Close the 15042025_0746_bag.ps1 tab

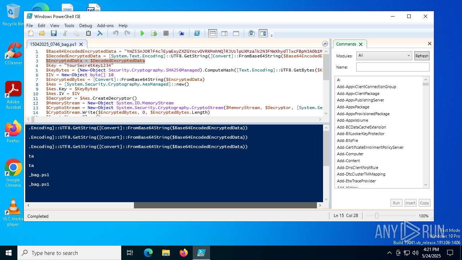tap(81, 44)
